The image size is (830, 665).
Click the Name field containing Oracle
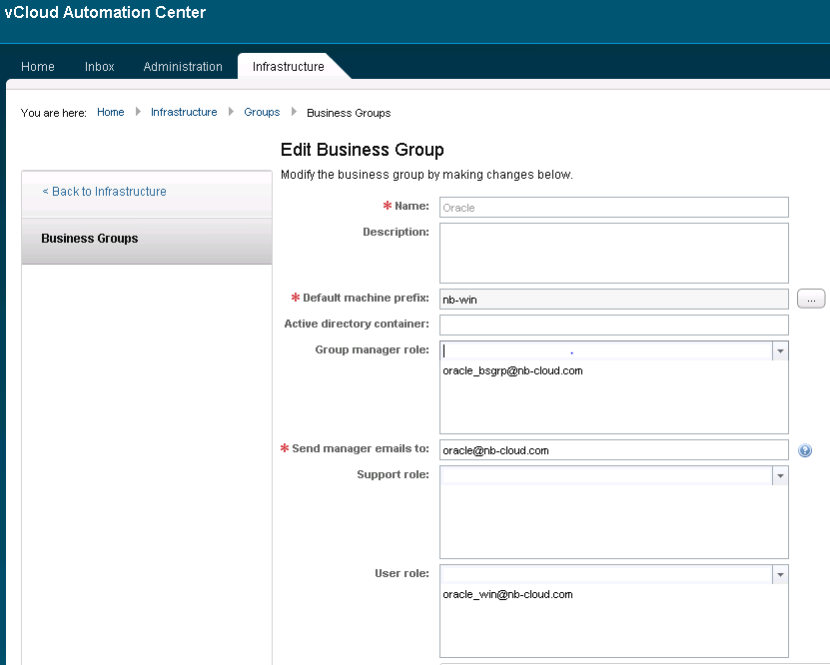[x=614, y=208]
